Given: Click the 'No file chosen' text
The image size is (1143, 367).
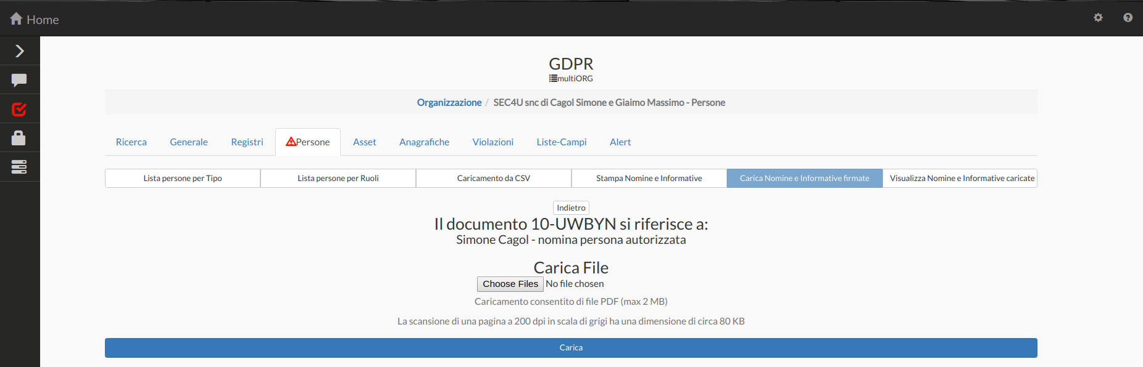Looking at the screenshot, I should click(575, 284).
